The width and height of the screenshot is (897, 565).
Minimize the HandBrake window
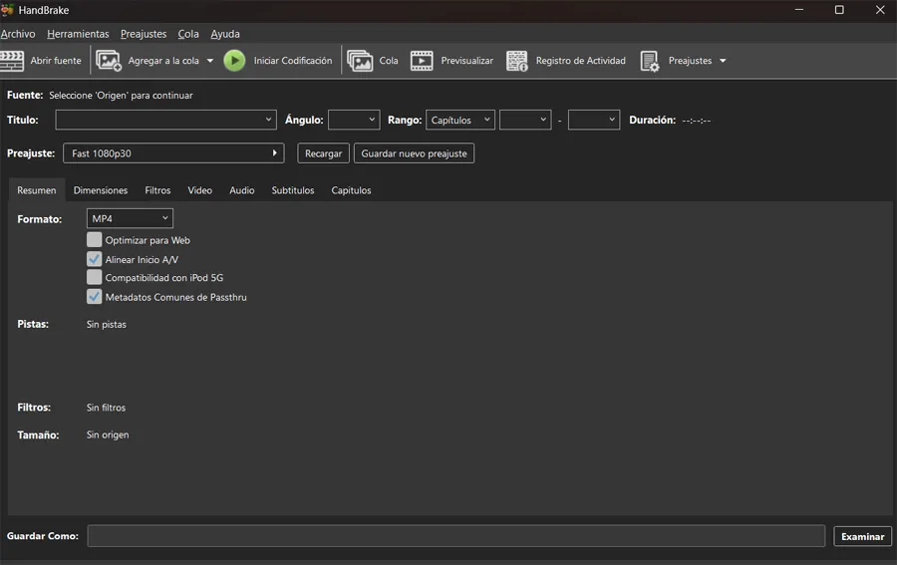(x=799, y=10)
